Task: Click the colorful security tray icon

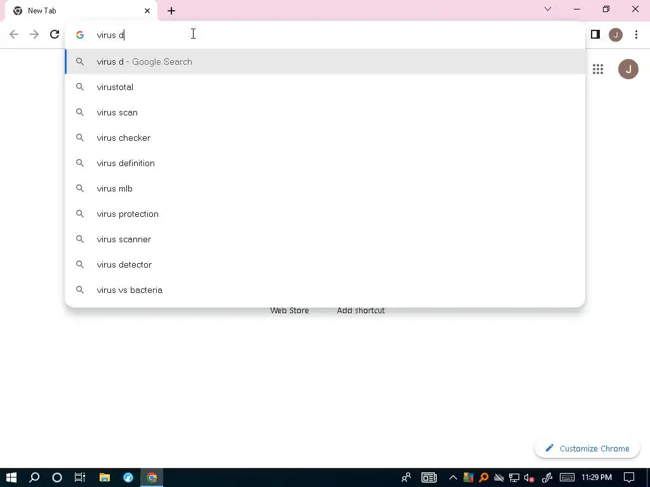Action: pos(468,477)
